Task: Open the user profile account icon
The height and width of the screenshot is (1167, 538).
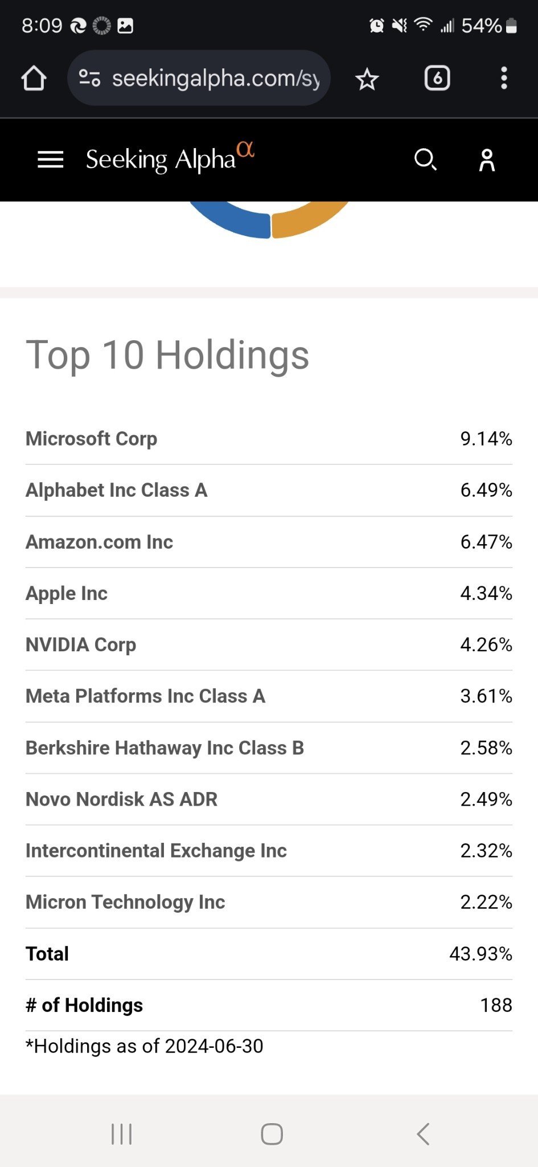Action: pos(487,160)
